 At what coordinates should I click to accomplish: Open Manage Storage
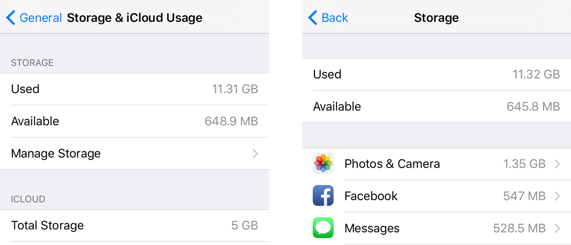(x=134, y=154)
